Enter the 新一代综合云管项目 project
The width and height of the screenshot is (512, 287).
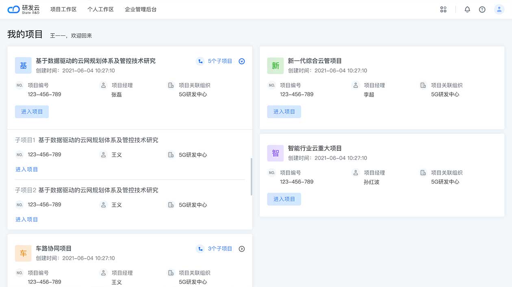pyautogui.click(x=284, y=112)
